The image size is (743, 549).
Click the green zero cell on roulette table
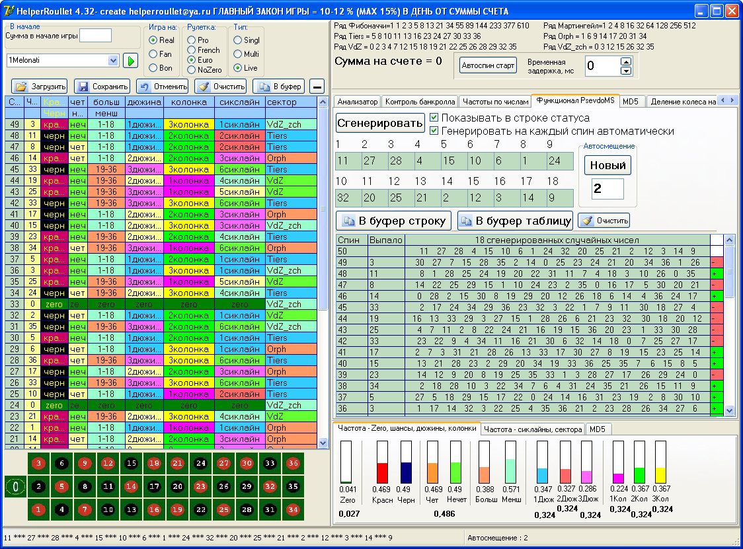click(x=16, y=487)
